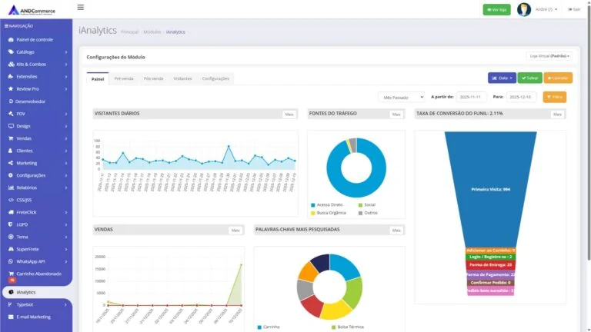Image resolution: width=591 pixels, height=332 pixels.
Task: Toggle the hamburger sidebar menu icon
Action: coord(80,7)
